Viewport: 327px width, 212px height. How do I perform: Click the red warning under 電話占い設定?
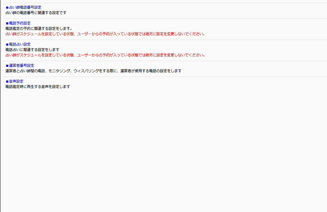[105, 55]
